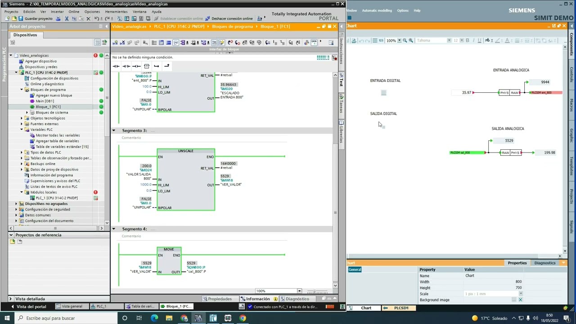Expand the Vista detallada panel
This screenshot has height=324, width=576.
pos(11,299)
